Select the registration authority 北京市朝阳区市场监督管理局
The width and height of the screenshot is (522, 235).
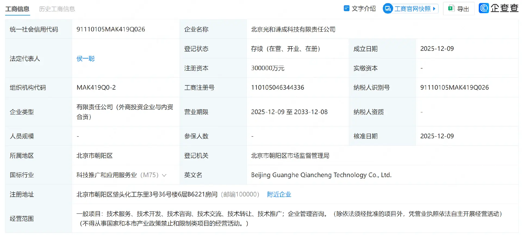[x=290, y=156]
